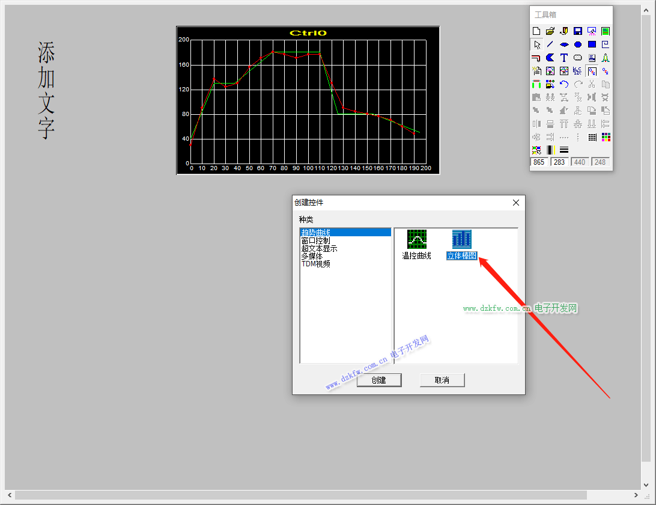Open the color palette icon
Viewport: 656px width, 505px height.
(x=606, y=137)
